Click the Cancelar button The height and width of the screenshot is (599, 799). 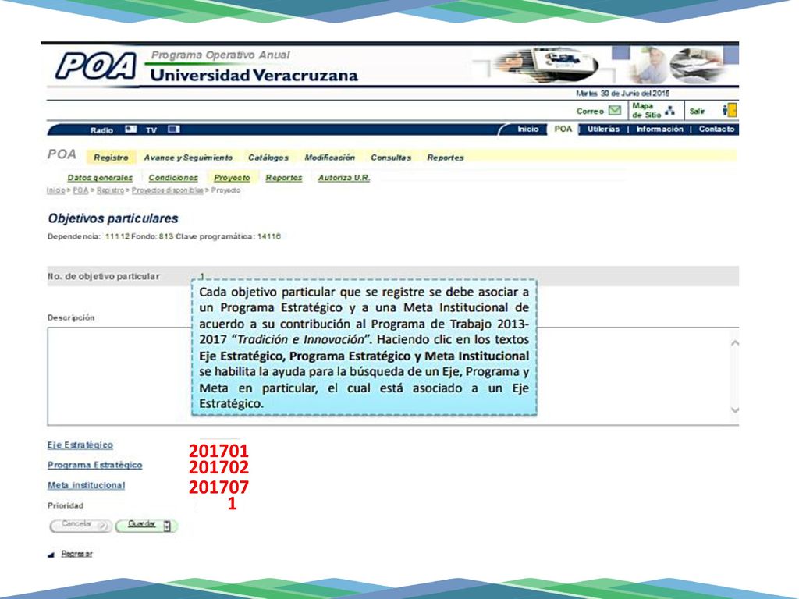(80, 526)
